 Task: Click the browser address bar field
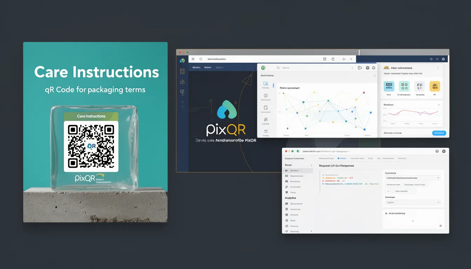click(263, 59)
